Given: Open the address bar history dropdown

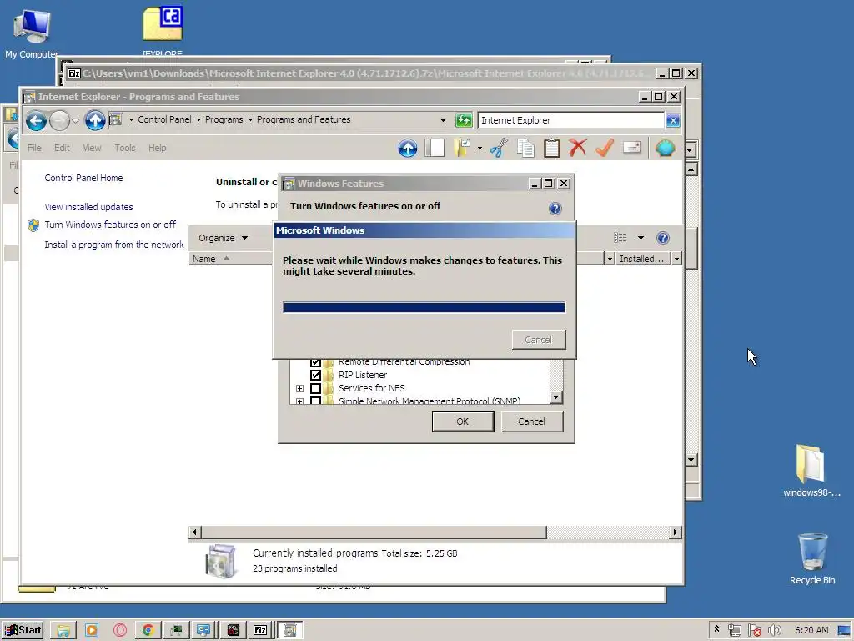Looking at the screenshot, I should 443,120.
